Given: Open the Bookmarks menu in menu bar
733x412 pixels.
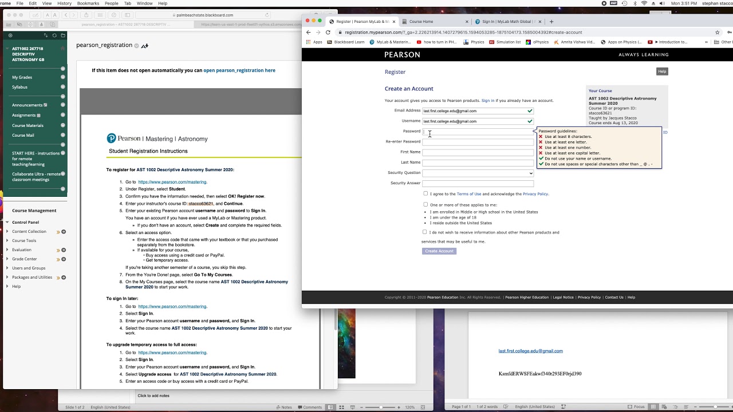Looking at the screenshot, I should point(88,3).
